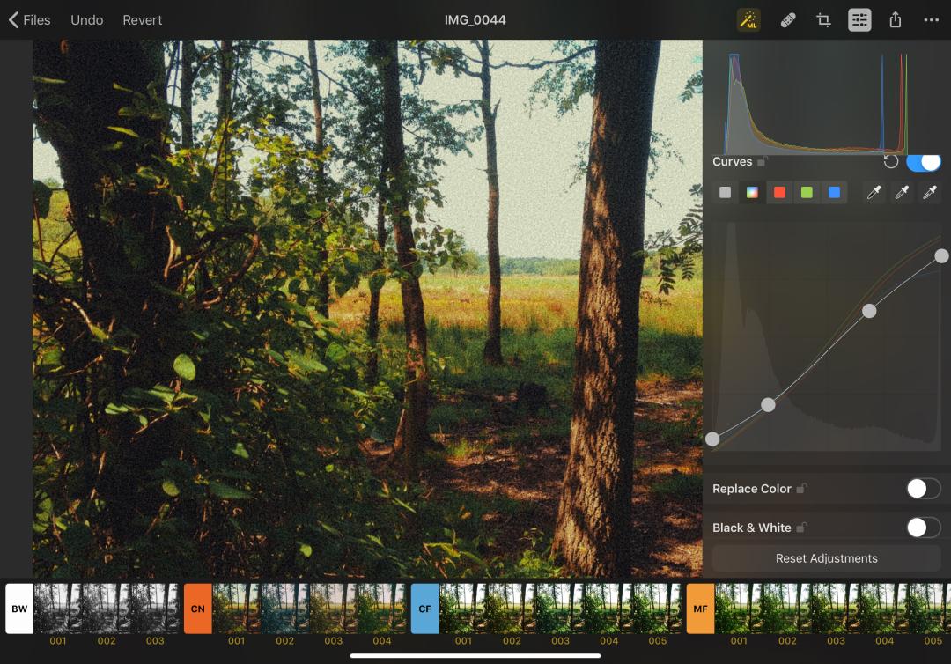Select the Repair bandage tool

788,20
